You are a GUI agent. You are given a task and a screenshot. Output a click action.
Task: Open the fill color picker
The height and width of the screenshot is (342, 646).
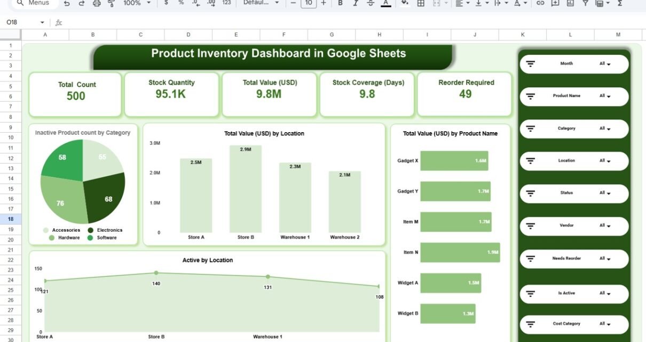405,3
